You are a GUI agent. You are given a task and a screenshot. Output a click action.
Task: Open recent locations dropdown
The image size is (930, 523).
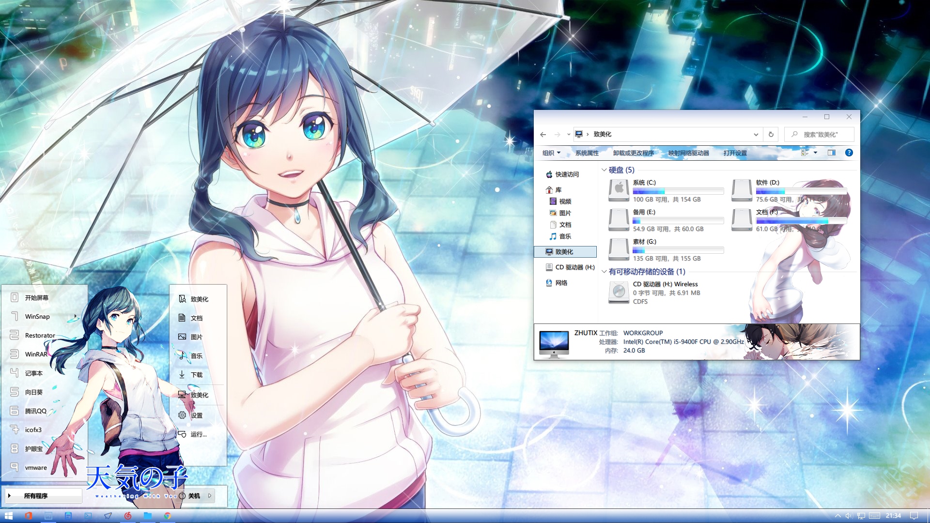click(568, 134)
